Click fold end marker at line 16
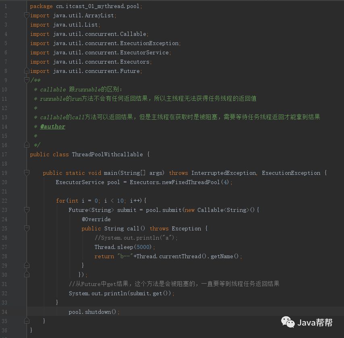Viewport: 344px width, 338px height. tap(27, 145)
